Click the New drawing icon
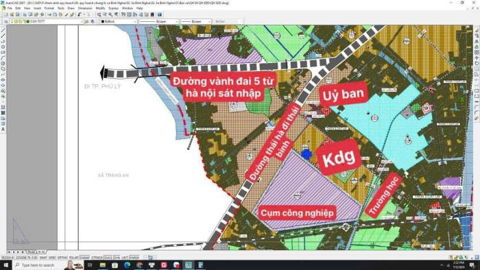 pos(5,14)
